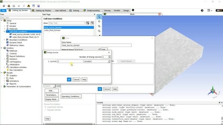The height and width of the screenshot is (125, 223).
Task: Collapse the Results tree node
Action: coord(2,73)
